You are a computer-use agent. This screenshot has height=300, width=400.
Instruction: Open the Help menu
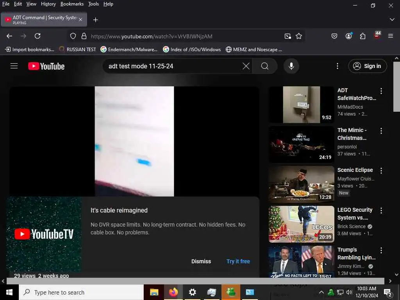108,4
